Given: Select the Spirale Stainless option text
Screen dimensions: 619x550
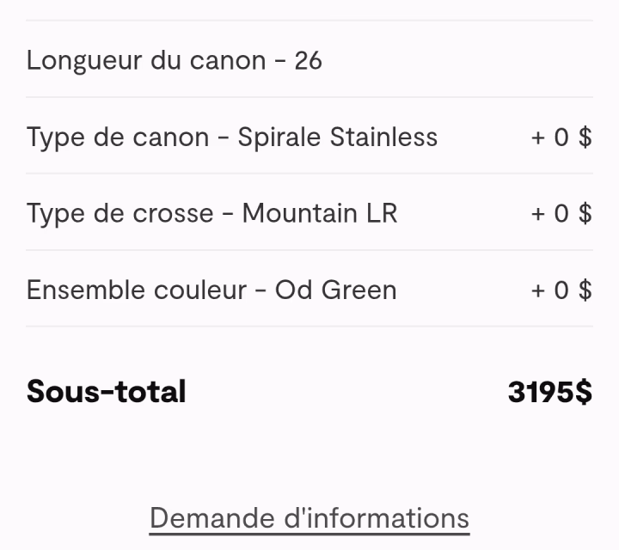Looking at the screenshot, I should click(x=337, y=137).
